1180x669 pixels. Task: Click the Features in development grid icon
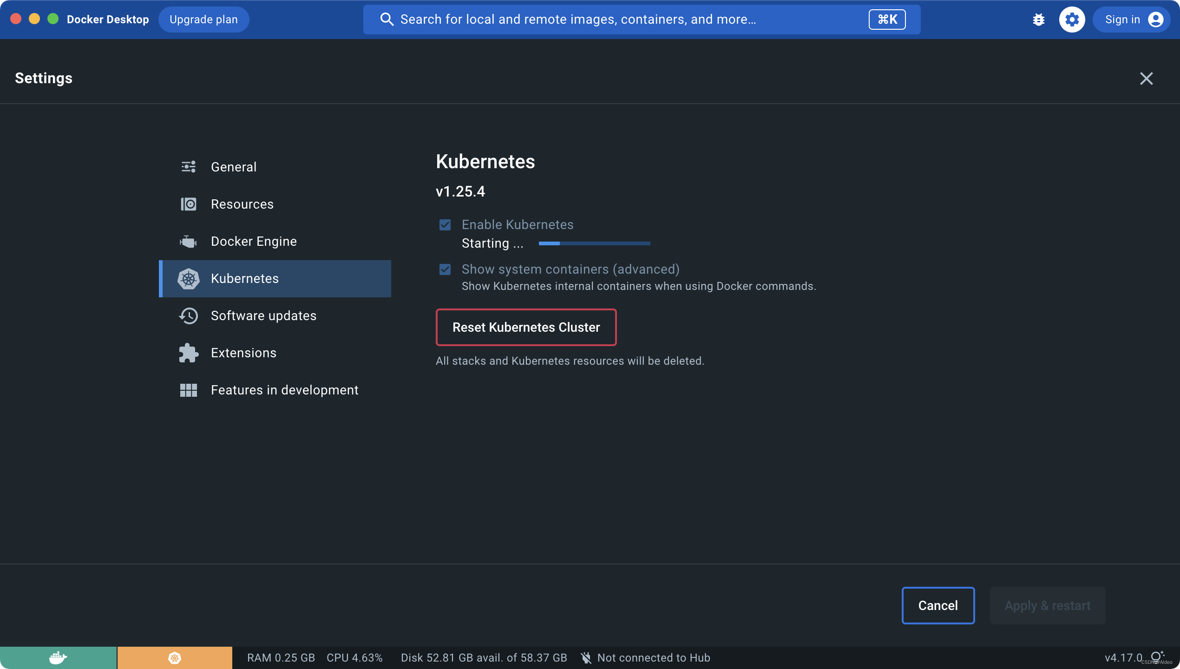tap(189, 390)
